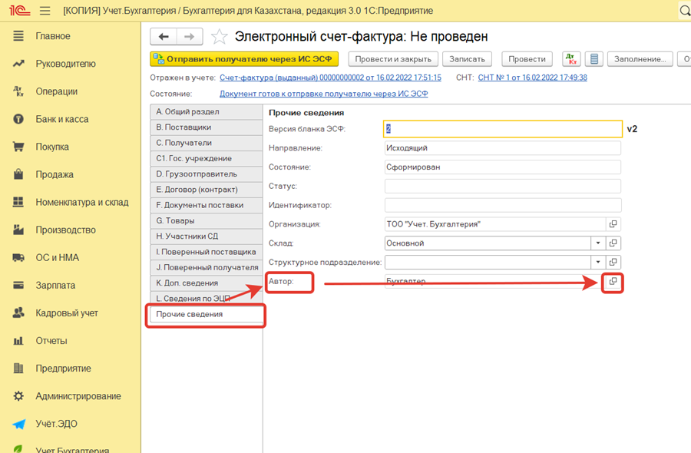Screen dimensions: 691x453
Task: Click Отправить получателю через ИС ЭСФ
Action: point(244,59)
